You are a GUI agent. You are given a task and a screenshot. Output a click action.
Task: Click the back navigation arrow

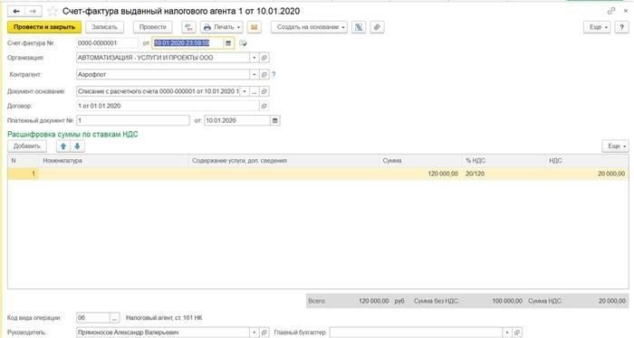coord(16,11)
